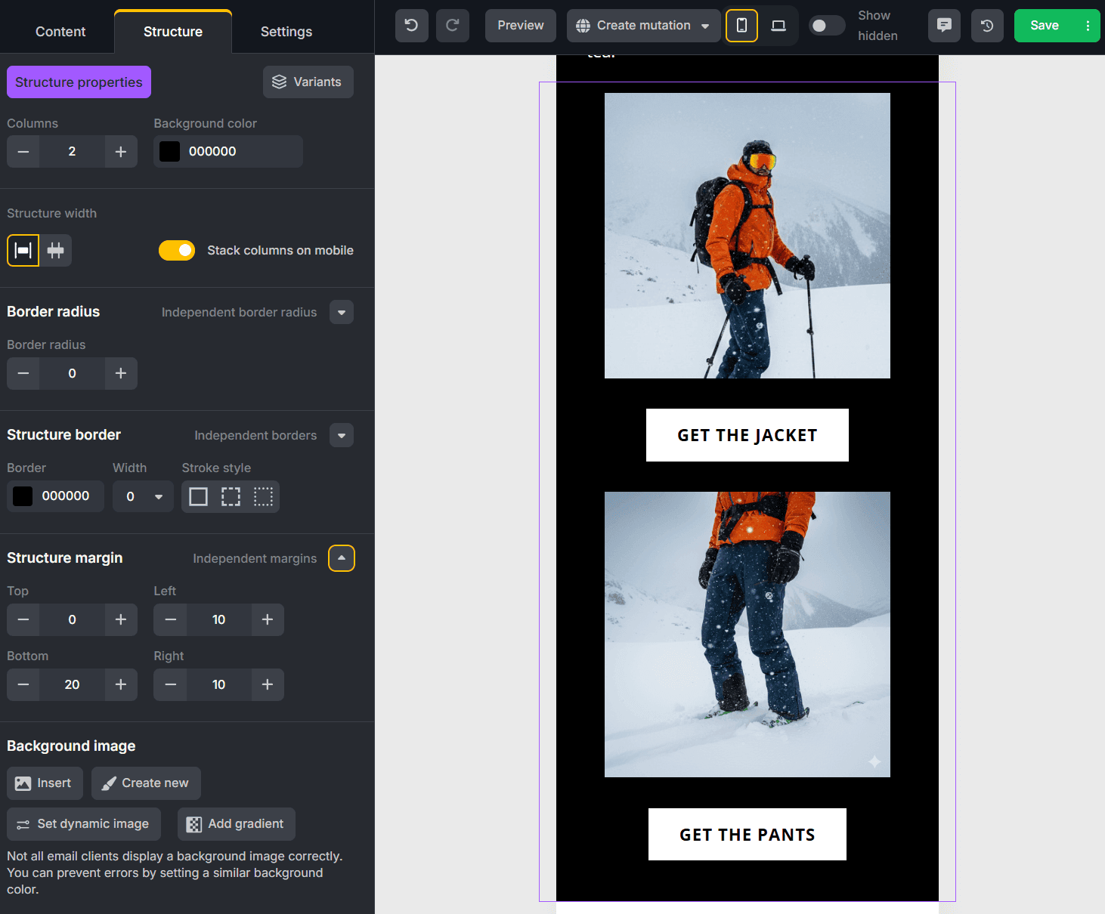Click the undo arrow icon
The width and height of the screenshot is (1105, 914).
click(411, 26)
